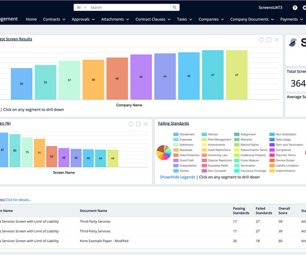The image size is (306, 255).
Task: Toggle the Assignment legend swatch
Action: point(237,134)
